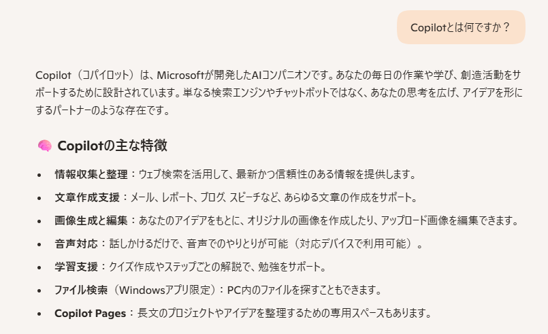Click the bold label "情報収集と整理"
548x334 pixels.
(91, 174)
